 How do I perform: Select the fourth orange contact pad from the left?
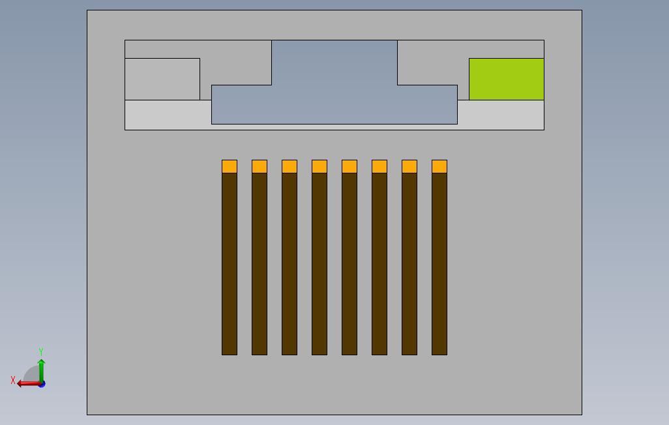(x=320, y=166)
